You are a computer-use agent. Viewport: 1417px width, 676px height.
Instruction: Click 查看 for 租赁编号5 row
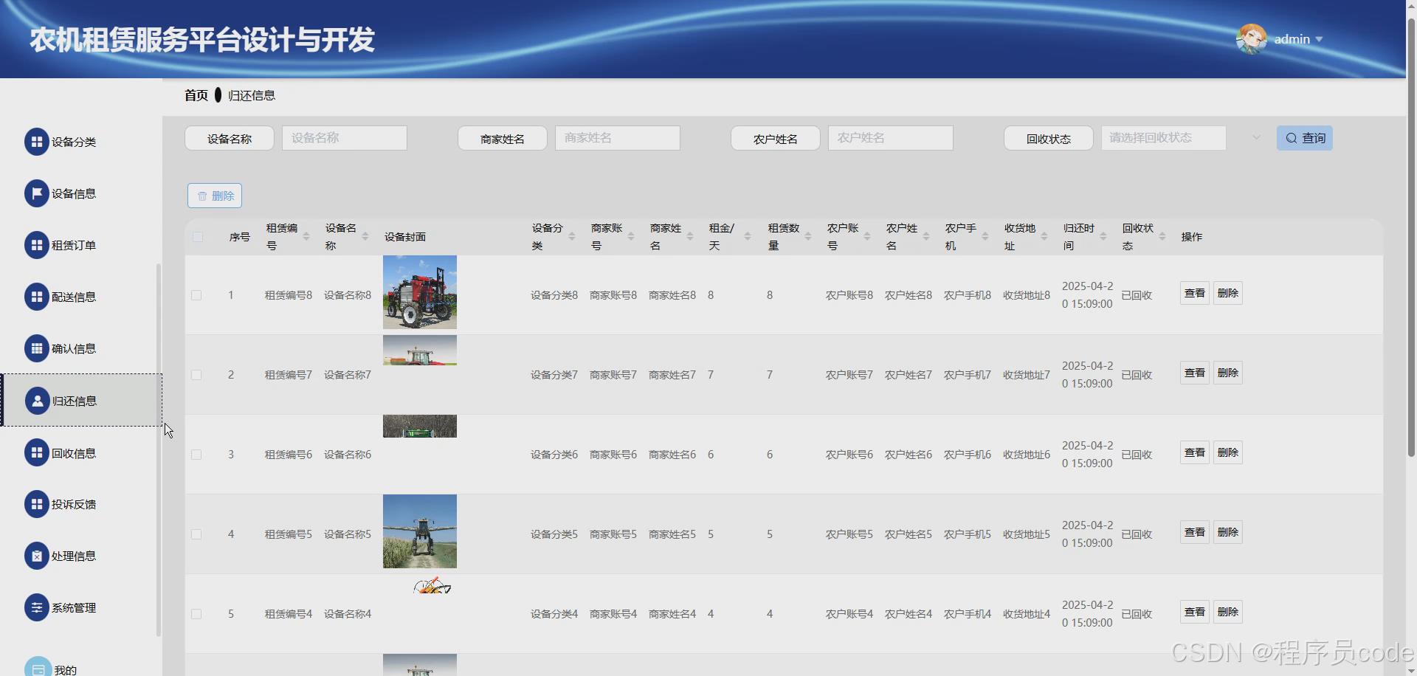coord(1195,532)
